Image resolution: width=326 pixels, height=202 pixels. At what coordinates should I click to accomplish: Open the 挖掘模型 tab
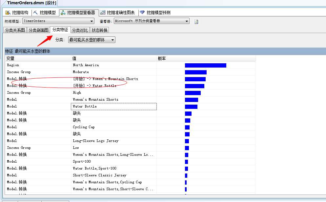coord(45,13)
